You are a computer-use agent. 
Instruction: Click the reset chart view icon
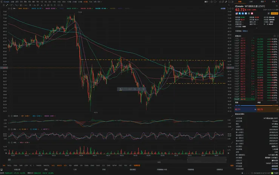[x=228, y=8]
